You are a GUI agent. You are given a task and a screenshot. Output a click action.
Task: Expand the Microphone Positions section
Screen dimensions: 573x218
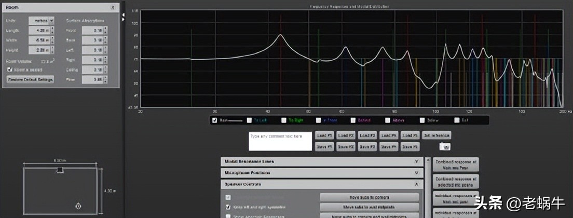[x=417, y=172]
